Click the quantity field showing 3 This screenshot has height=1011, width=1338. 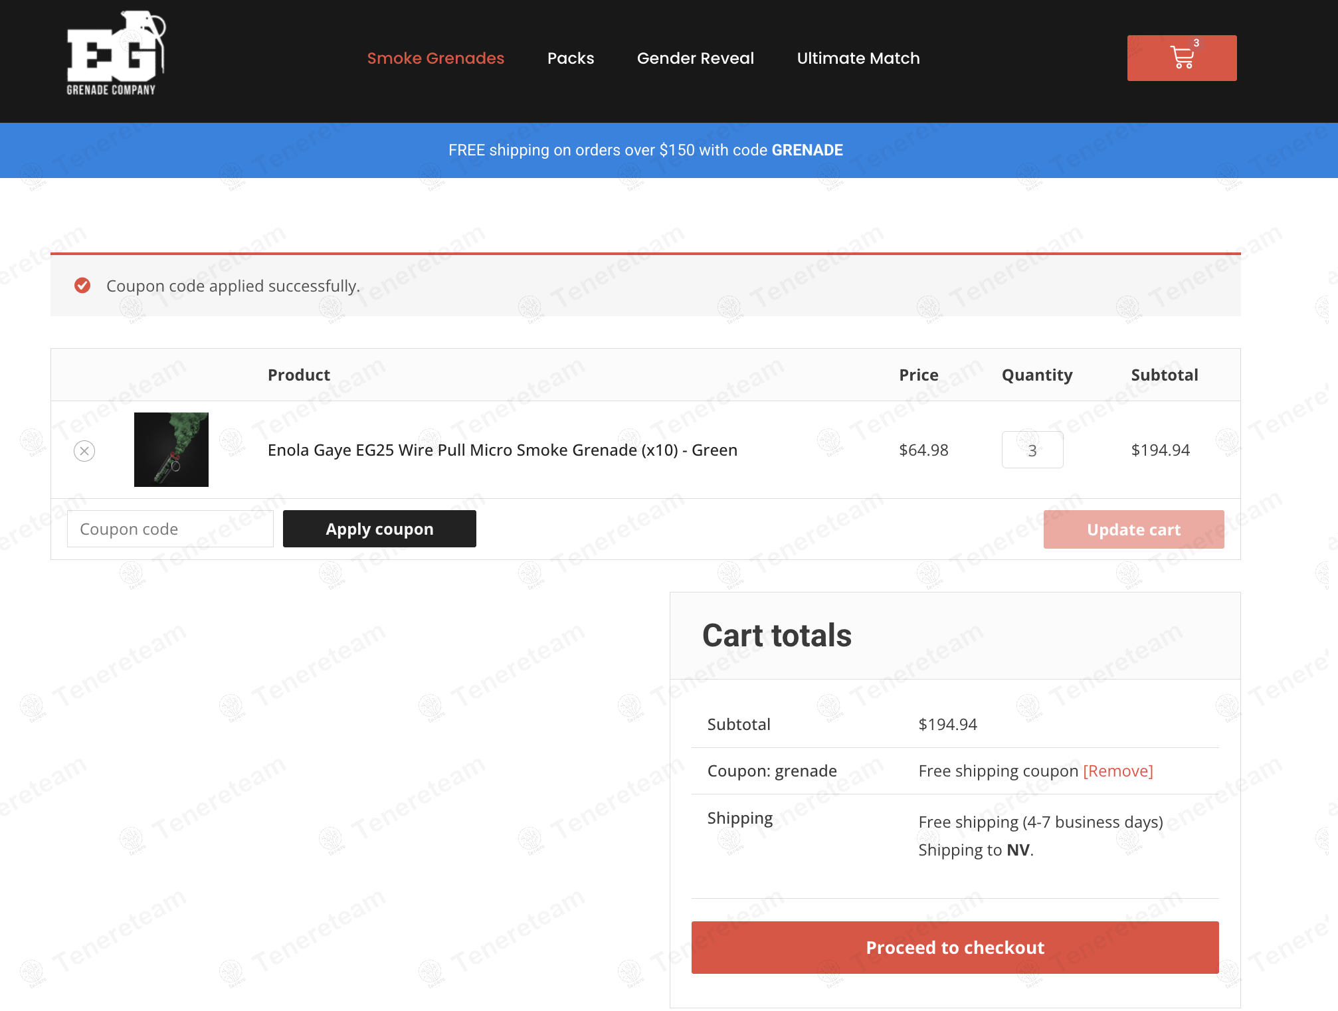click(x=1032, y=450)
